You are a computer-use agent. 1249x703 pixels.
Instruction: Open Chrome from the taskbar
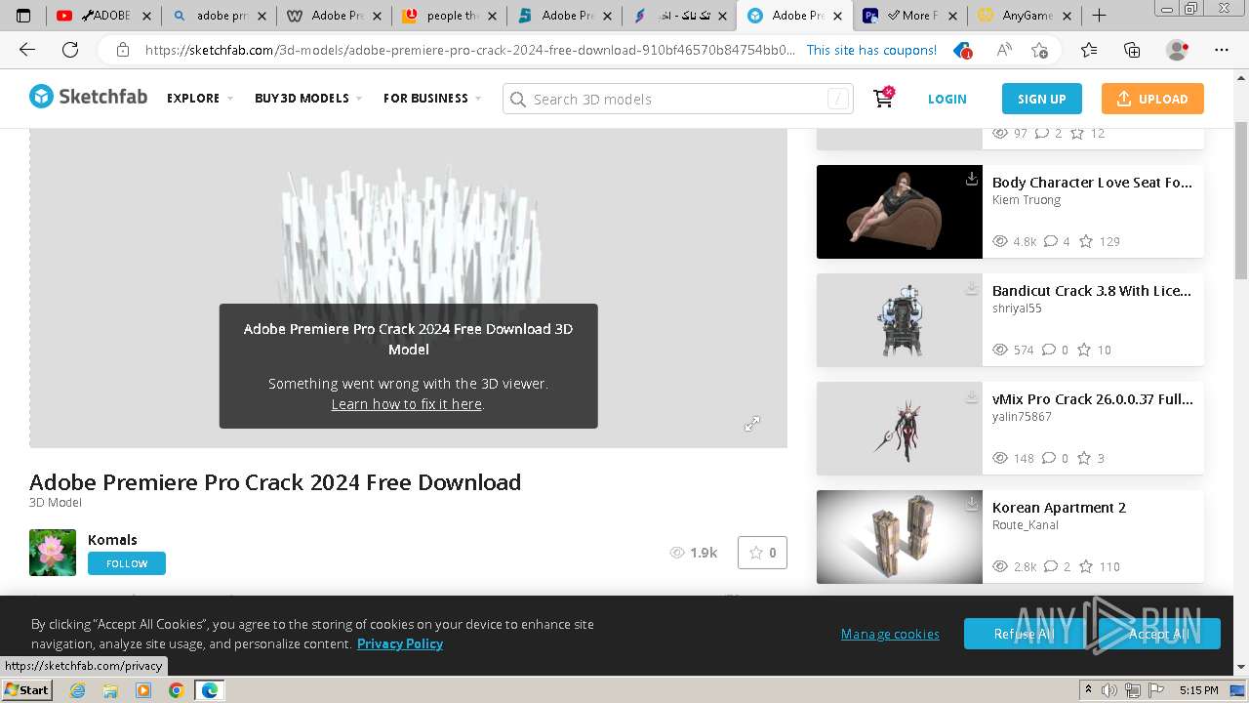click(x=176, y=690)
